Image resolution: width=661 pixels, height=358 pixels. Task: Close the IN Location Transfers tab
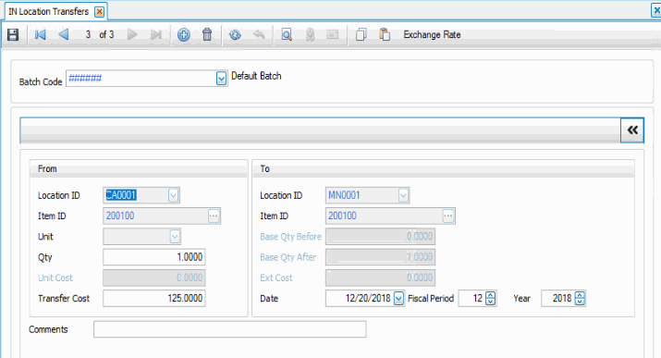coord(99,12)
